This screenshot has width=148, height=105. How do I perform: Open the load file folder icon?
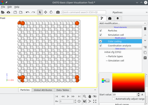tap(3, 12)
